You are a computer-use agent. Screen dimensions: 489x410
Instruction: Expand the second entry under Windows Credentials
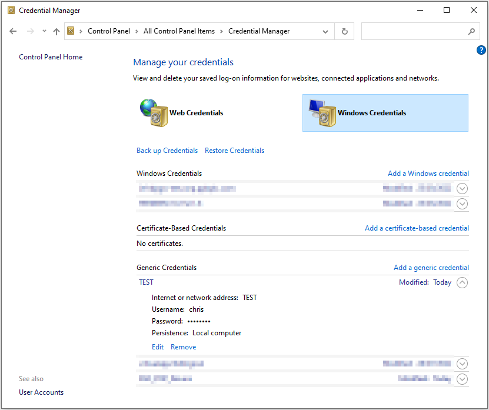tap(462, 204)
